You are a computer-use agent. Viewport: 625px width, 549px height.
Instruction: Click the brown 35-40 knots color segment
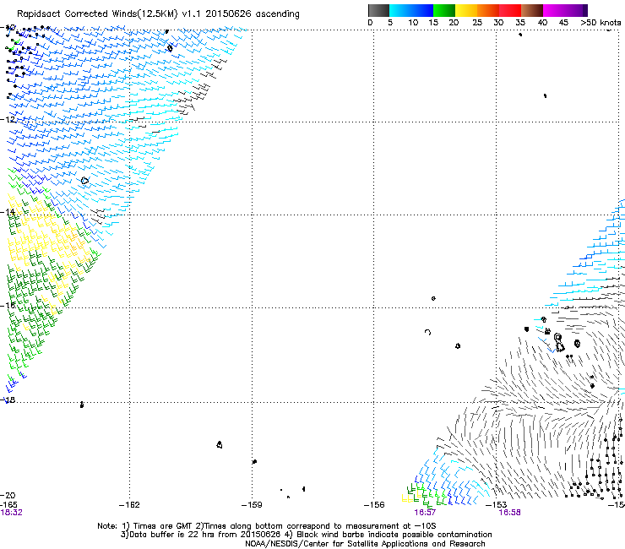pos(532,10)
